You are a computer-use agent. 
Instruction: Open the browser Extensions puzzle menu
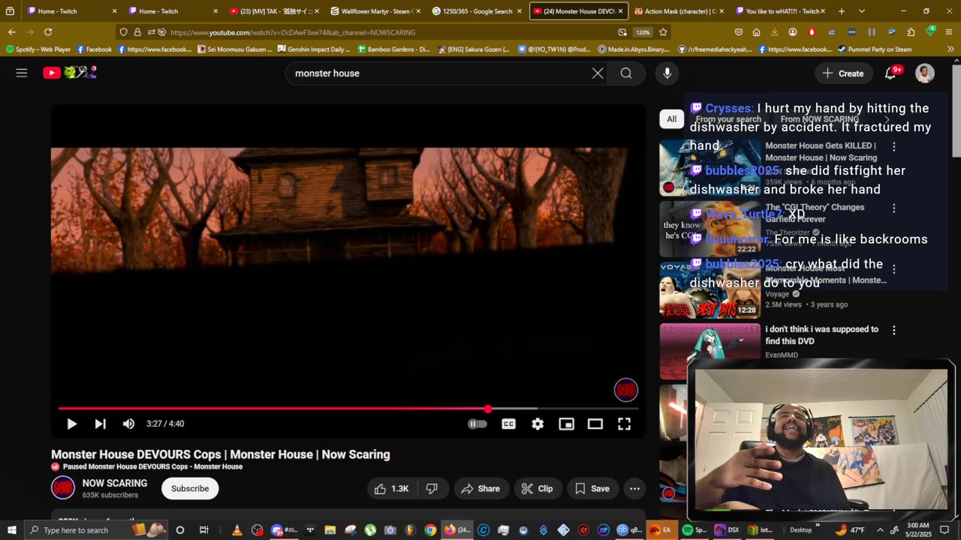pyautogui.click(x=911, y=32)
